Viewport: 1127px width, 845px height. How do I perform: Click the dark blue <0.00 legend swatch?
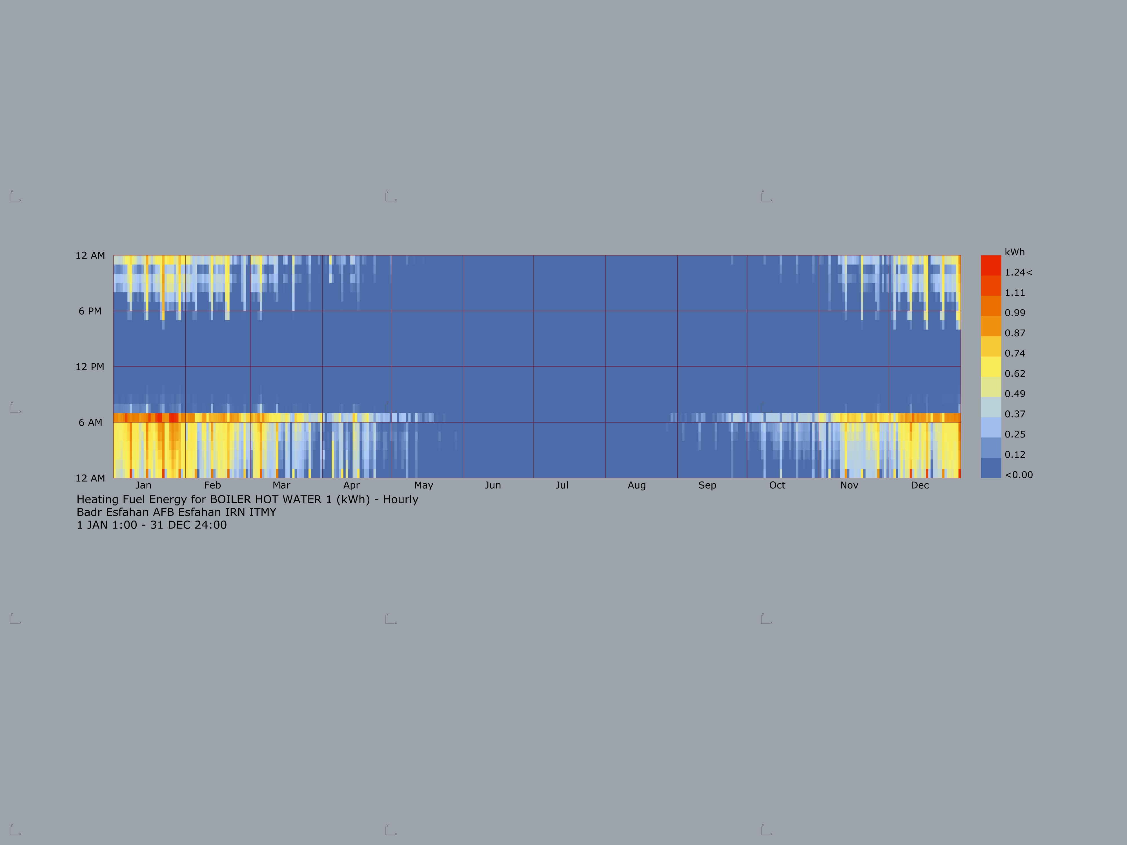[x=991, y=468]
